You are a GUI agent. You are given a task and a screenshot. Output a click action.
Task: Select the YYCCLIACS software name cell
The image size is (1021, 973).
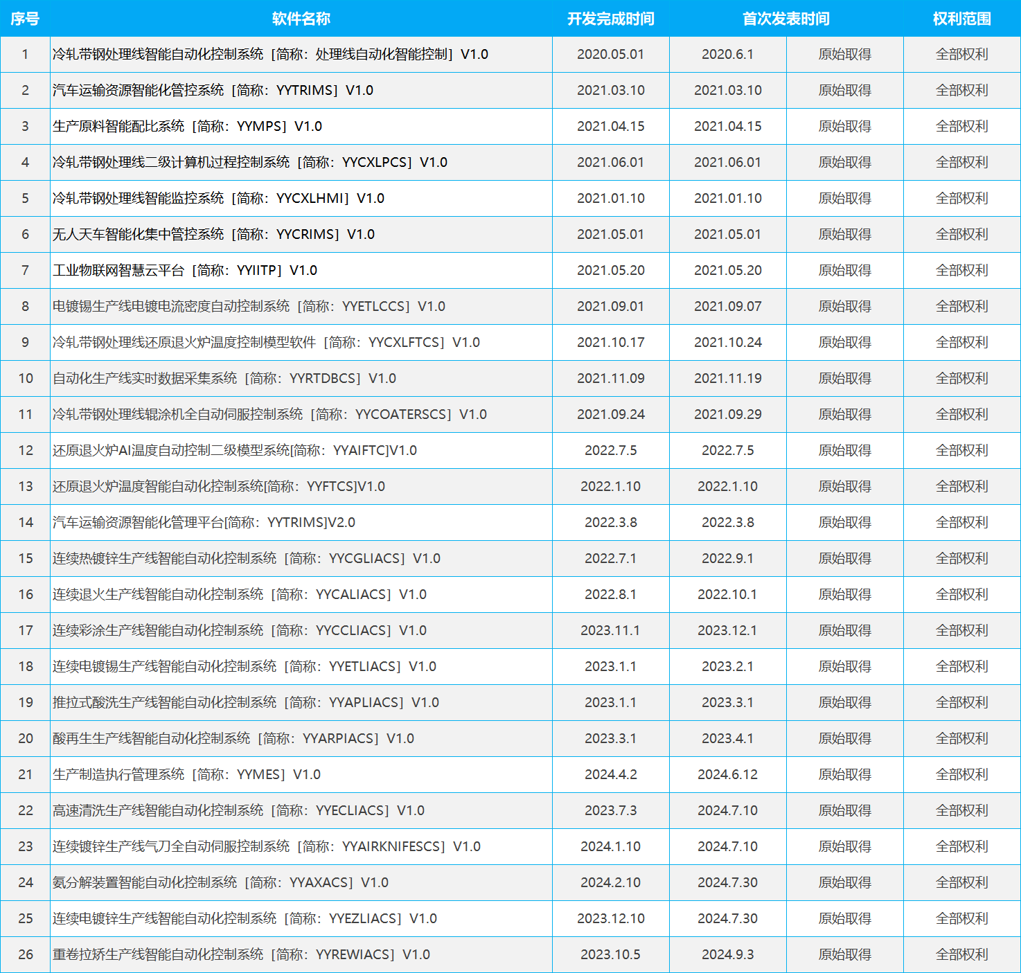coord(301,631)
